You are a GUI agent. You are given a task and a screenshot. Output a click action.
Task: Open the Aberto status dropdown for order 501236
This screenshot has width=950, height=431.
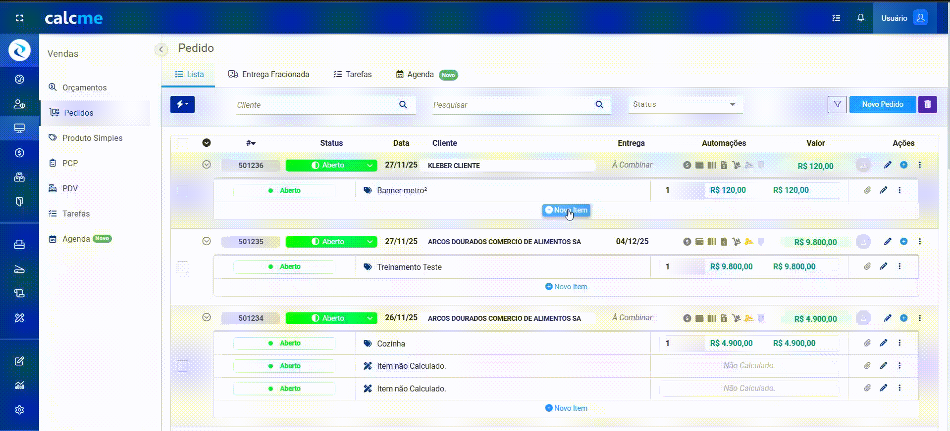pyautogui.click(x=331, y=165)
